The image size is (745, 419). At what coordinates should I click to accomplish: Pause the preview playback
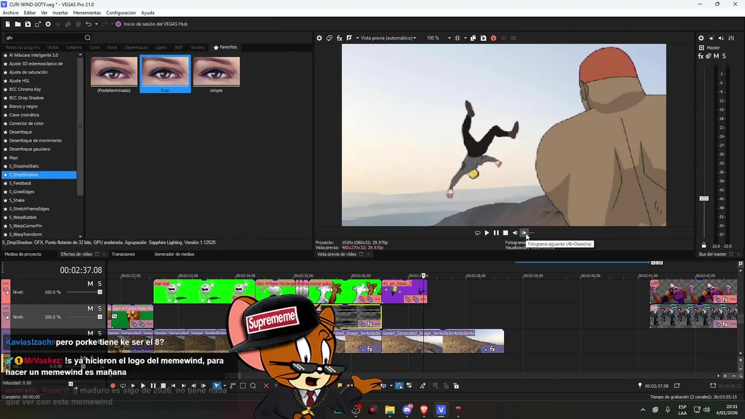496,233
